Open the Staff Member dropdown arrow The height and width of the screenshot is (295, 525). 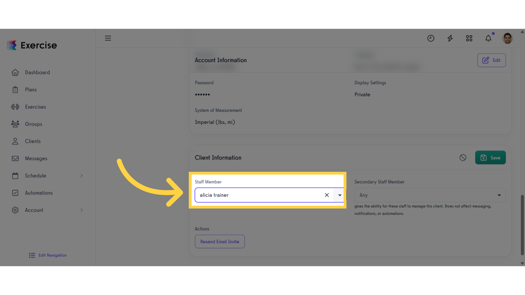340,195
